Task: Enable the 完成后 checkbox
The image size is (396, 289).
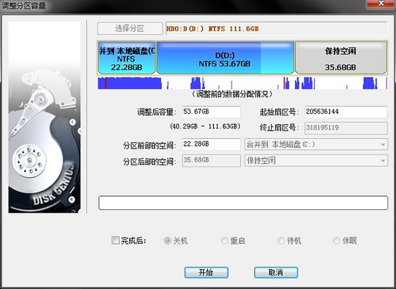Action: 115,241
